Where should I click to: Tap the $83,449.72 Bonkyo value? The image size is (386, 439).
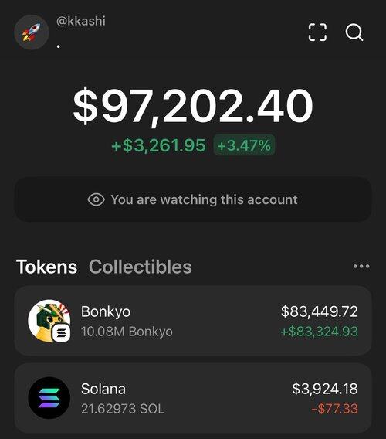320,311
